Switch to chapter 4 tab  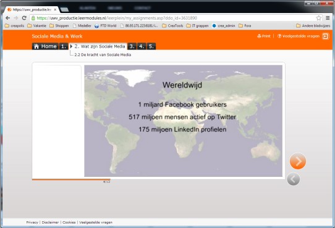click(142, 46)
